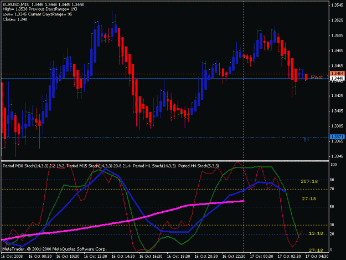This screenshot has width=346, height=260.
Task: Click the 1.3385 price scale value
Action: [x=337, y=126]
